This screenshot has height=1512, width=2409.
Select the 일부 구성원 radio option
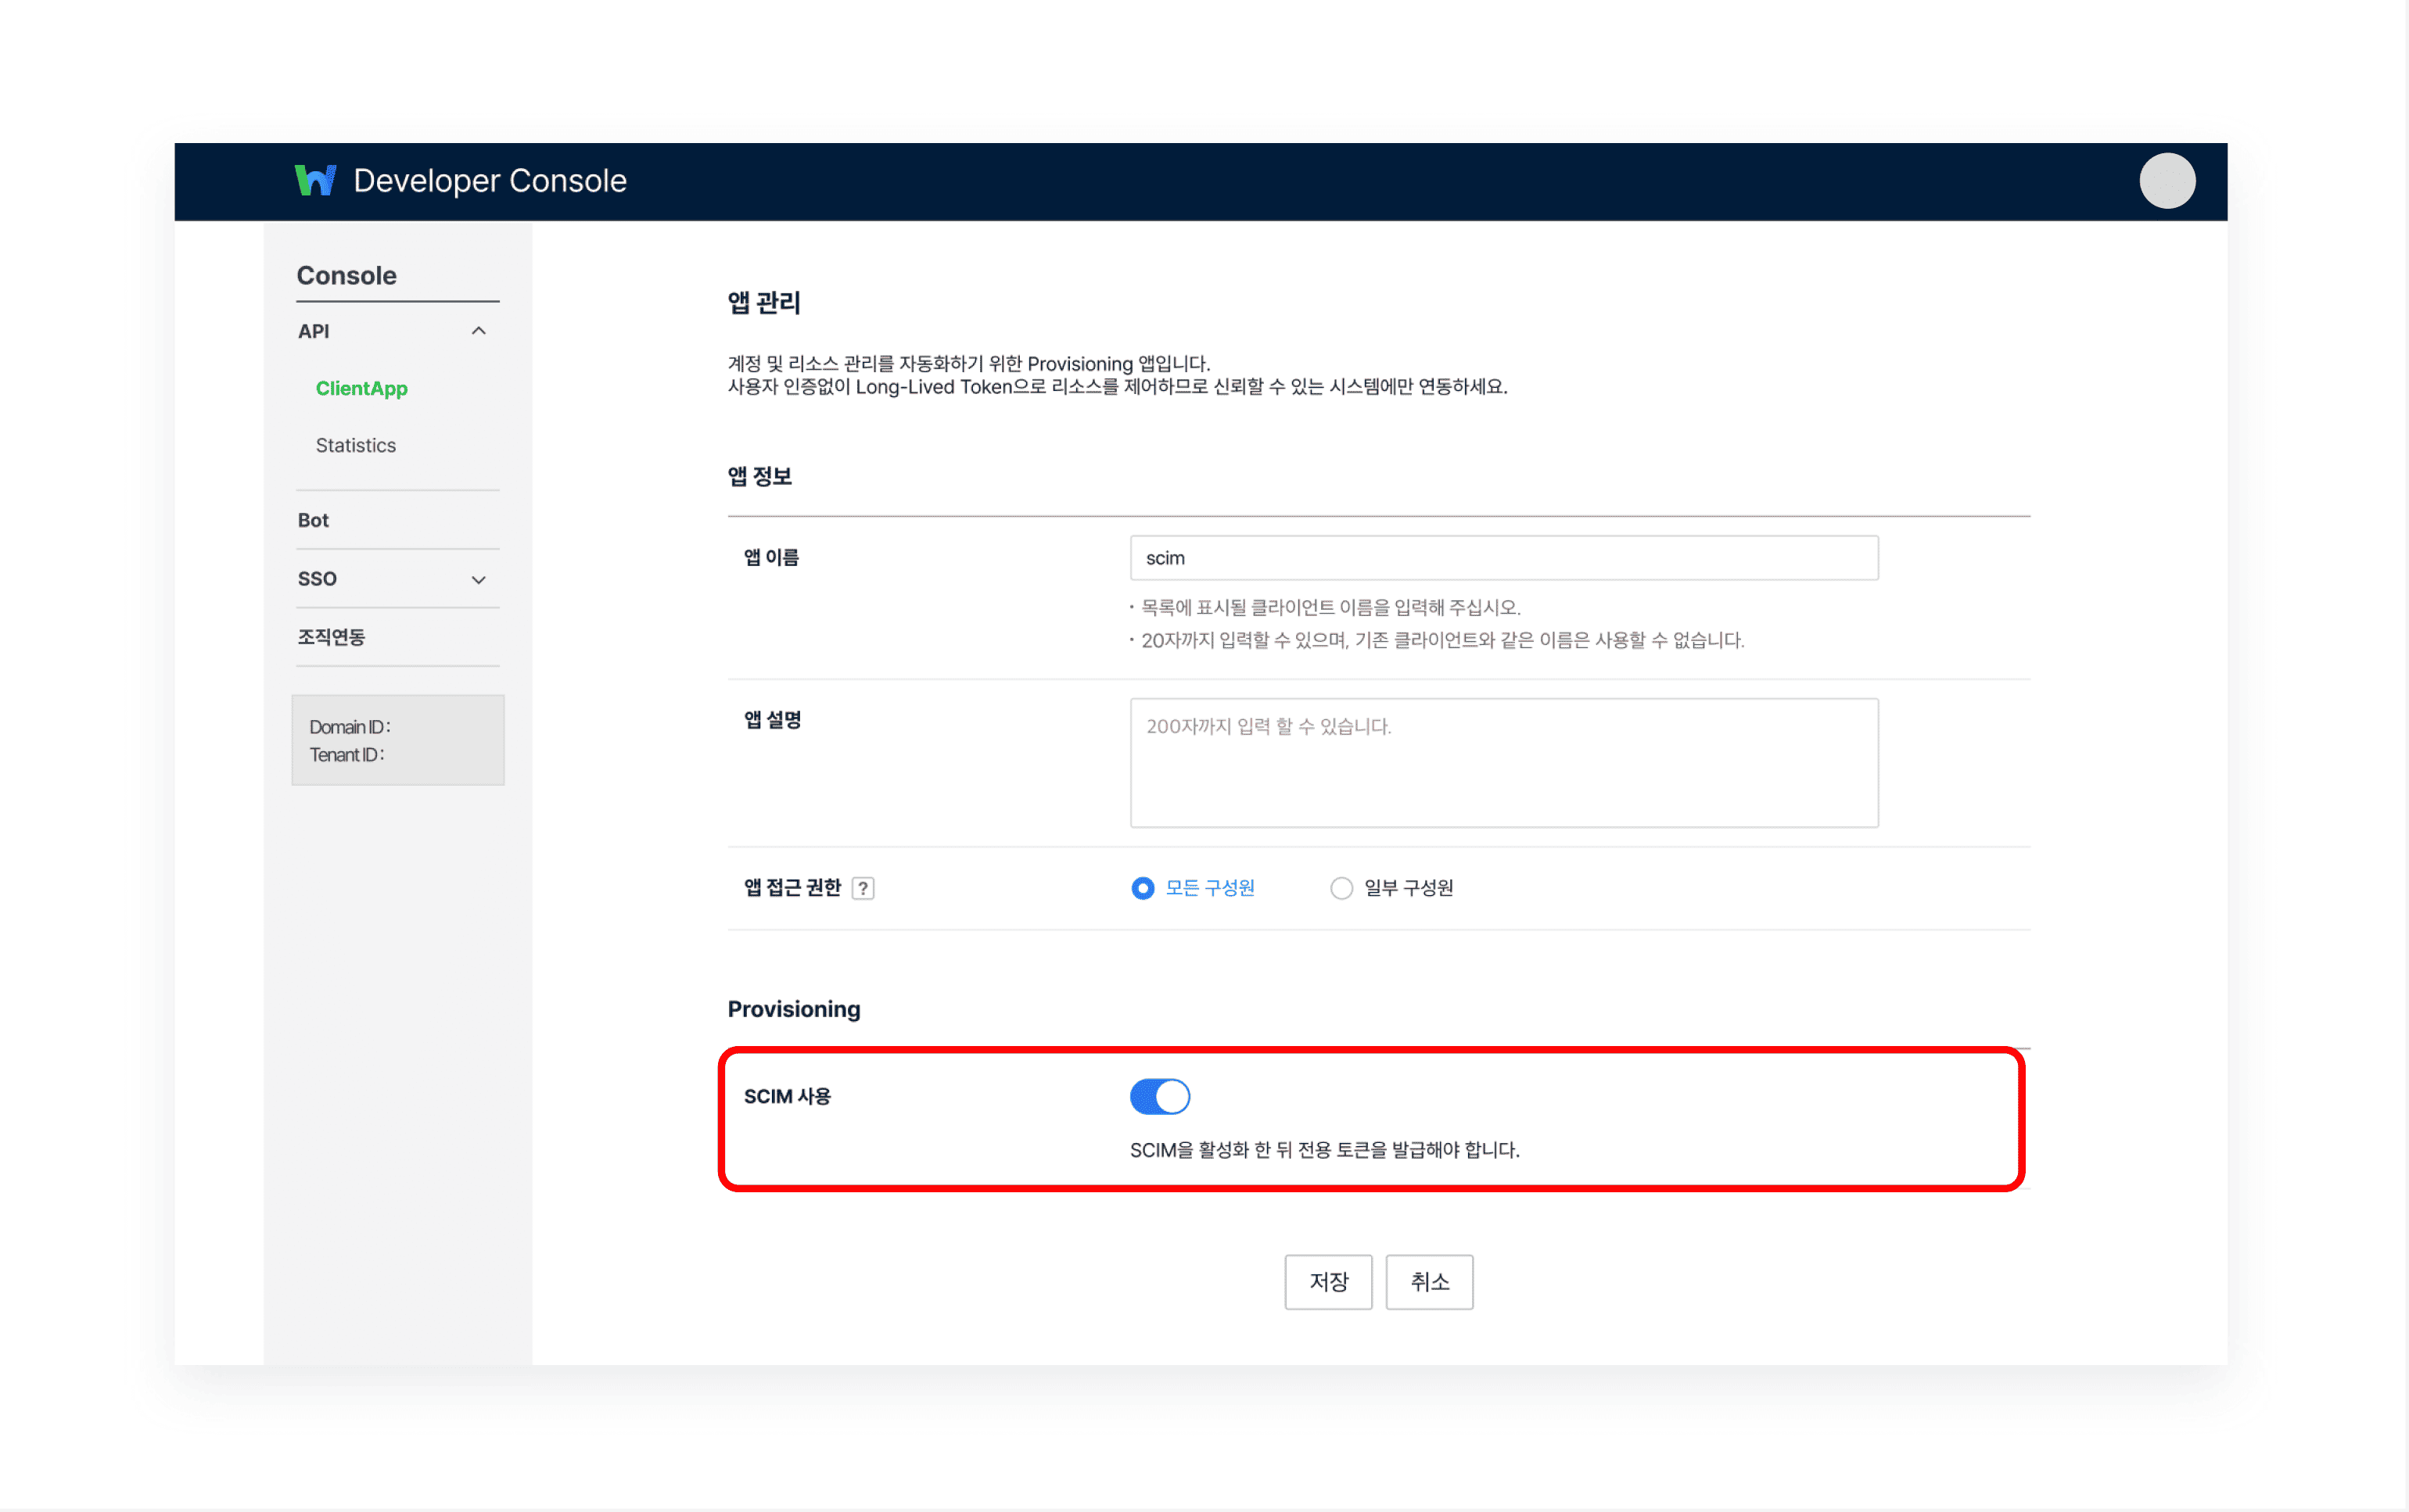point(1341,888)
